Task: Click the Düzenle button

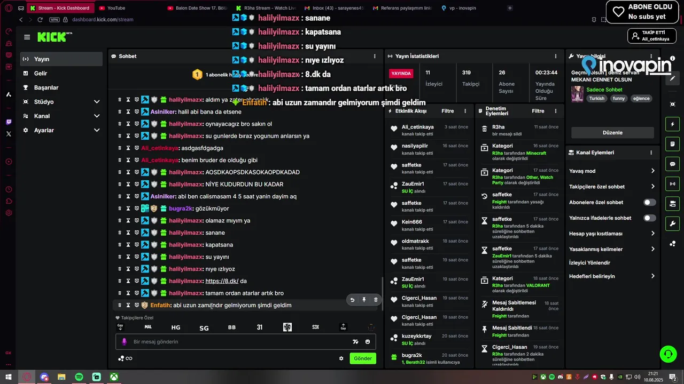Action: click(612, 133)
